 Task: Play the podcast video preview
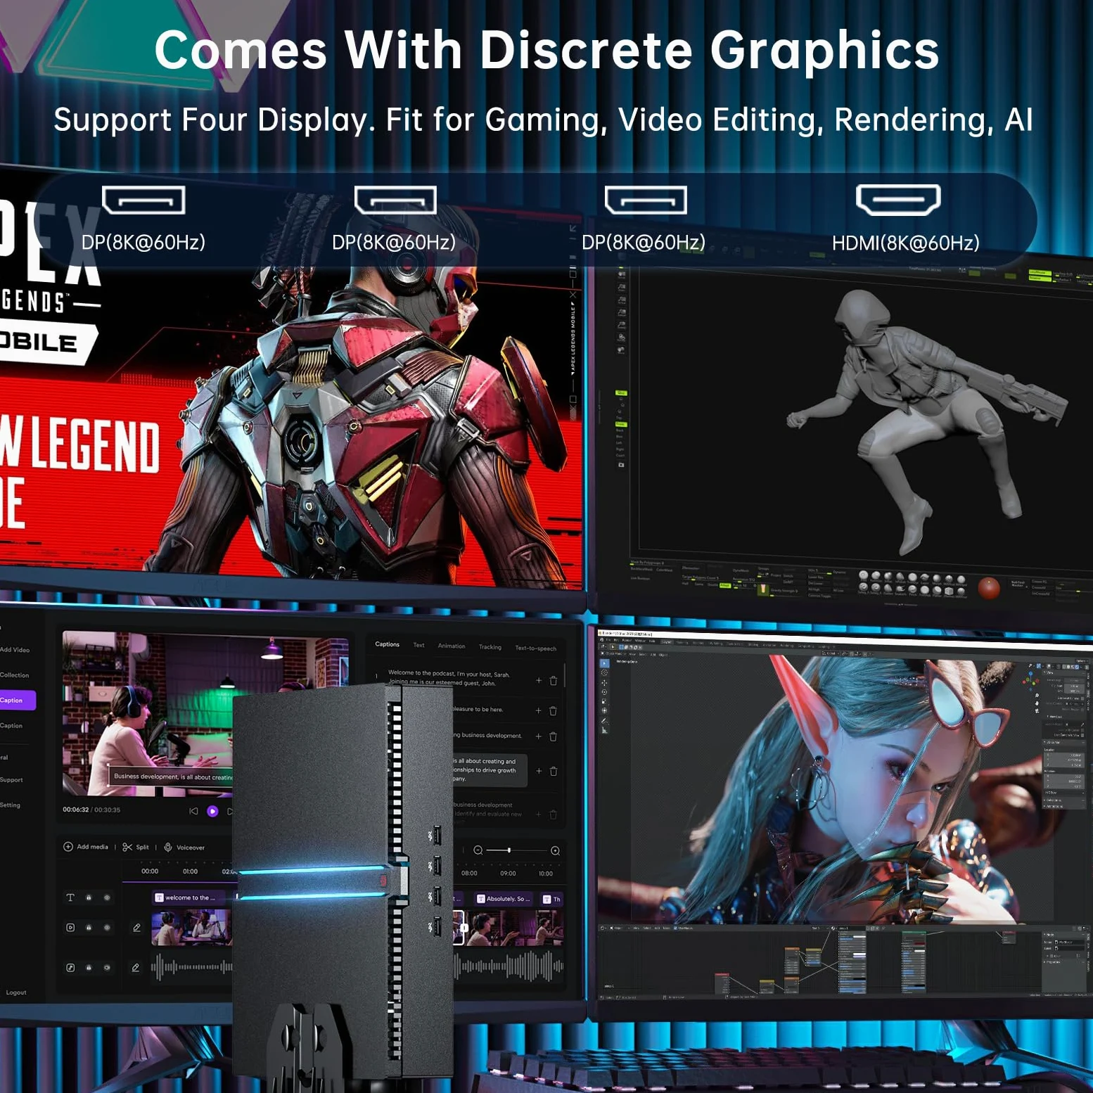click(212, 812)
